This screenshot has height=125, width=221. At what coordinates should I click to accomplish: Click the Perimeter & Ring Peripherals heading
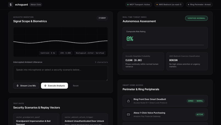pos(141,89)
